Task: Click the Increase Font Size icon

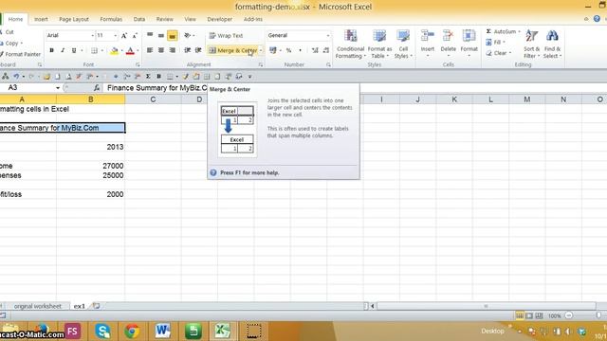Action: click(x=124, y=36)
